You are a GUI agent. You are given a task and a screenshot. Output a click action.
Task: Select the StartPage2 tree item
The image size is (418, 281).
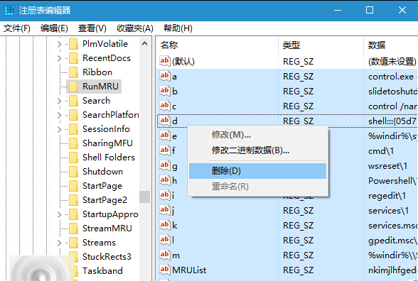(104, 200)
